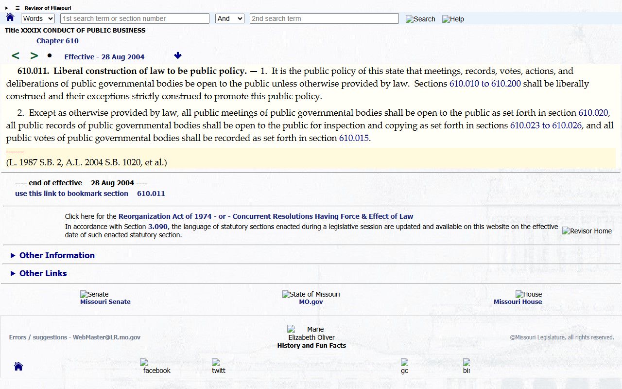Click the use this link to bookmark section

click(71, 194)
